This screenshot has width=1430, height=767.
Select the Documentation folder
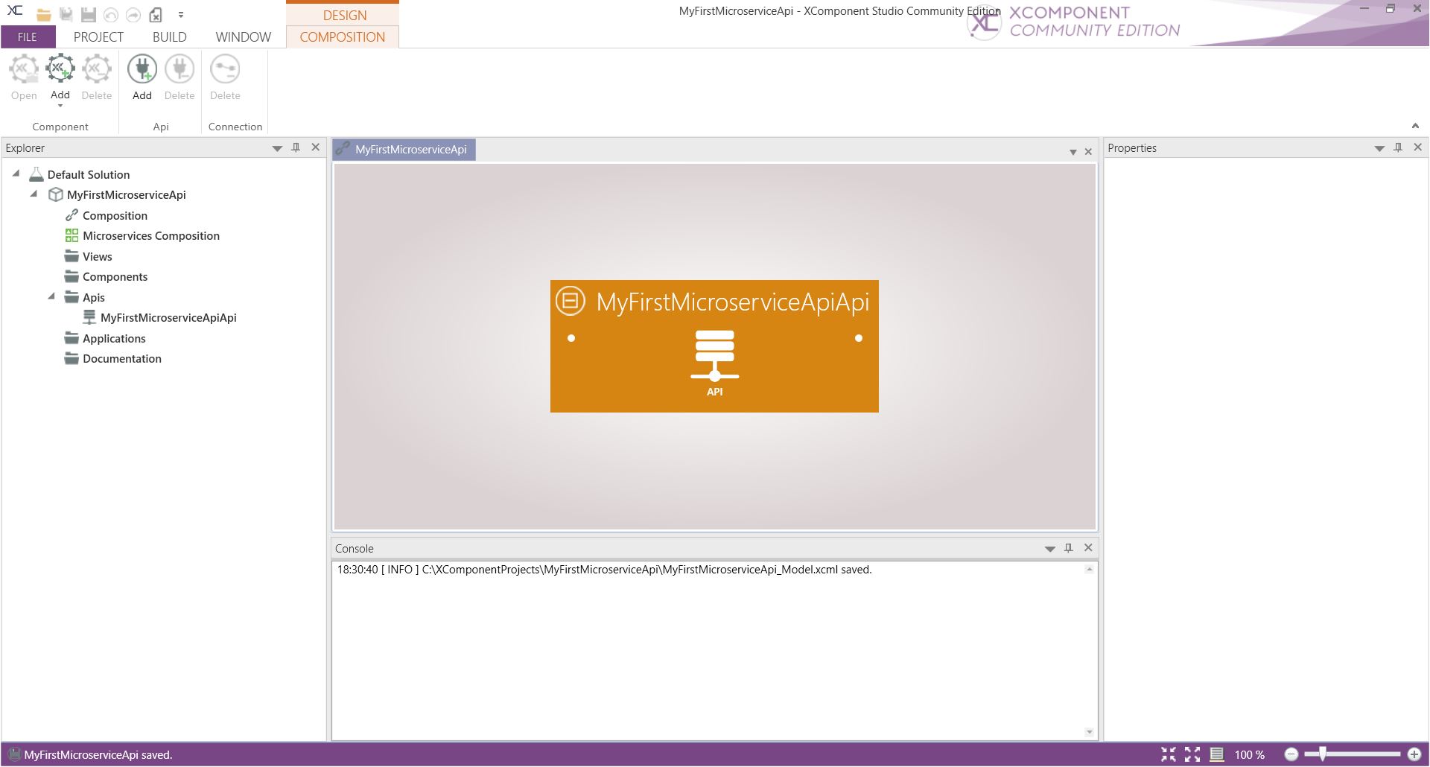point(122,358)
